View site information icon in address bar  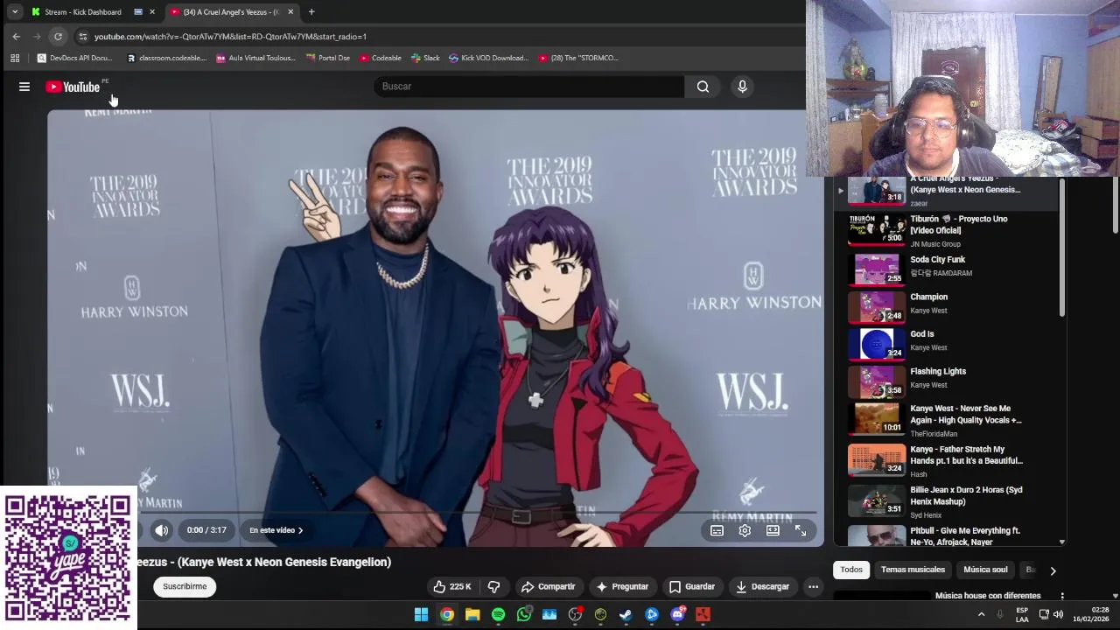coord(82,37)
